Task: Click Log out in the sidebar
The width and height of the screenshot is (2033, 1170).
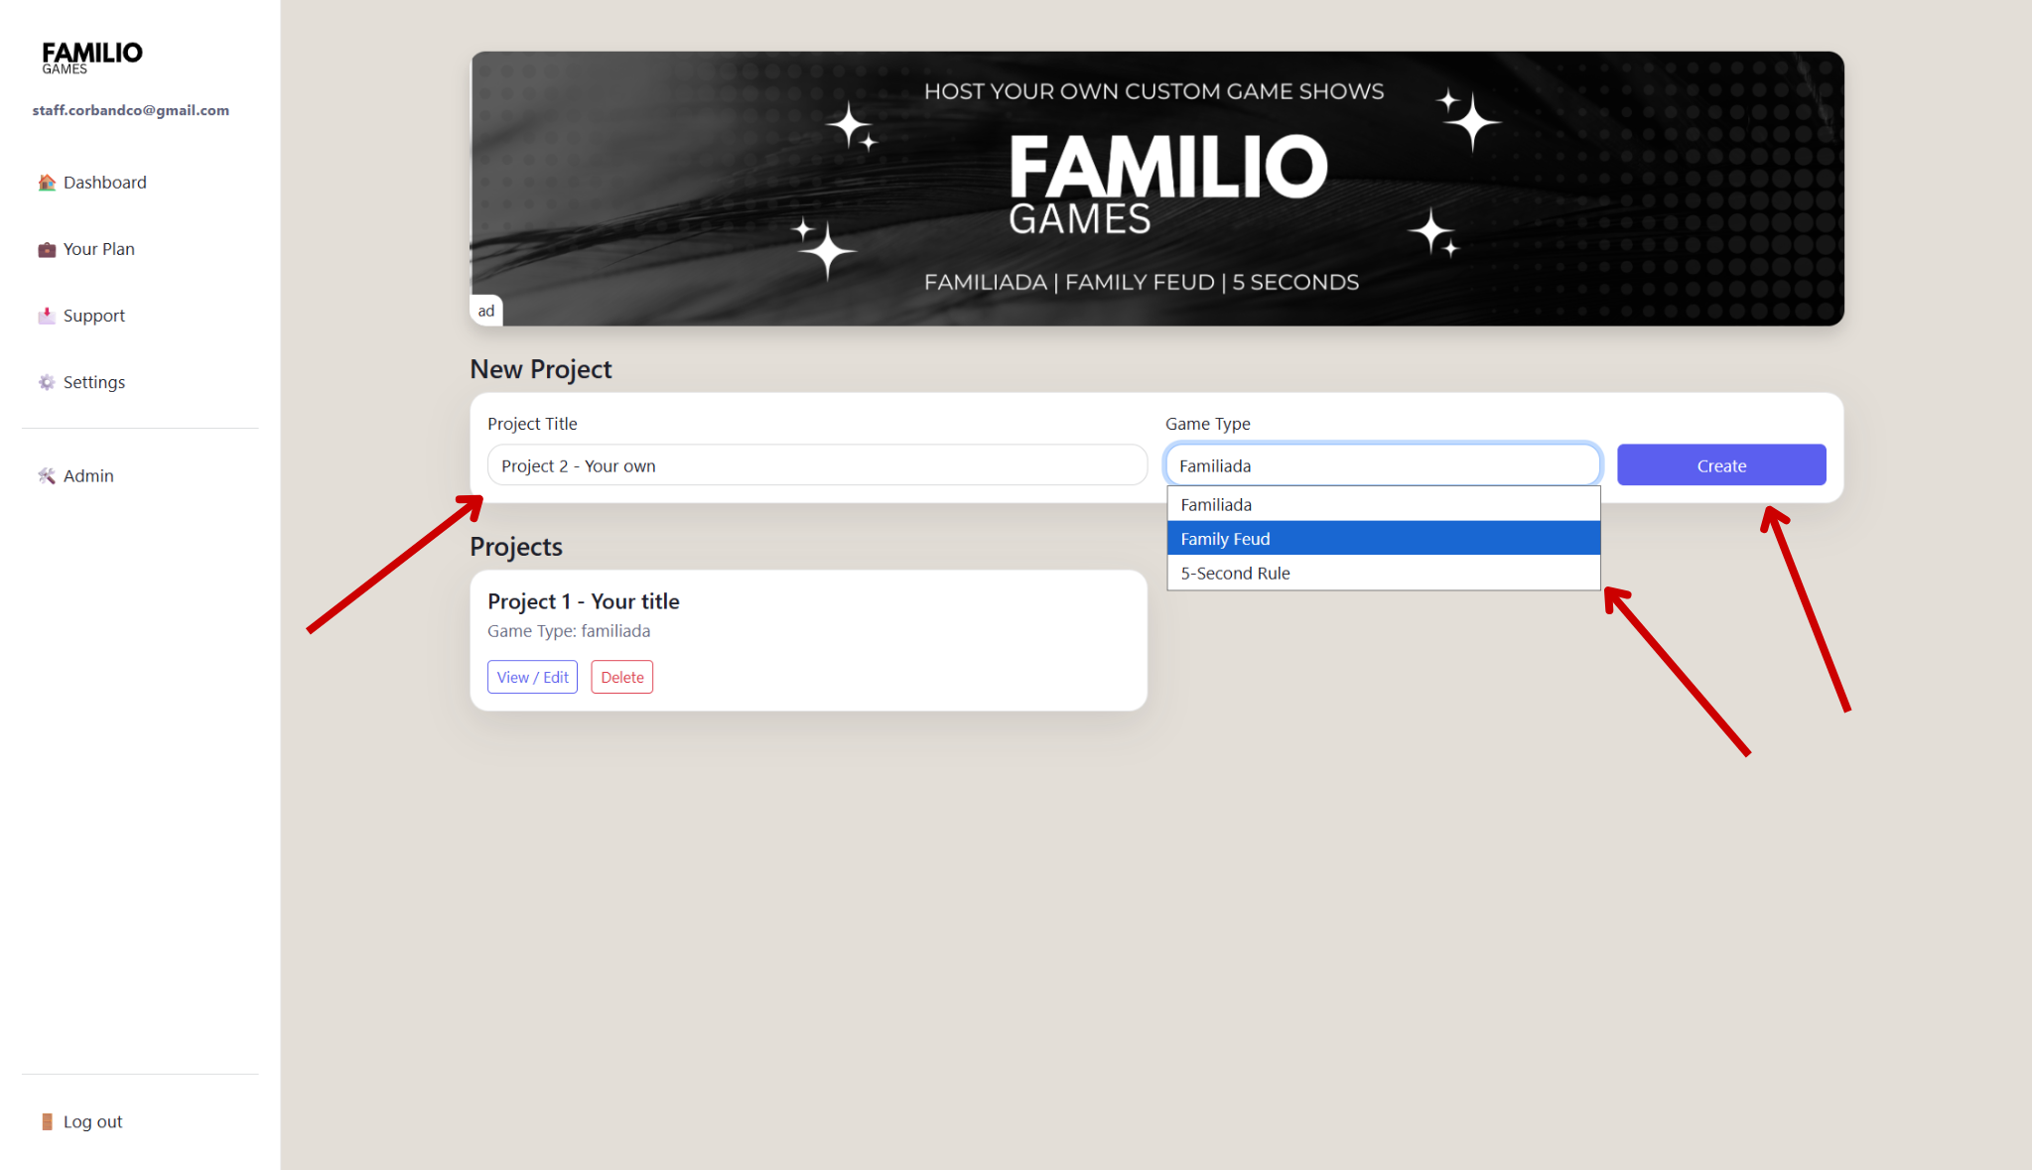Action: [91, 1120]
